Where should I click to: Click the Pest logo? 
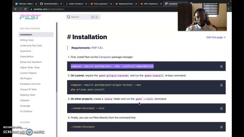coord(30,17)
